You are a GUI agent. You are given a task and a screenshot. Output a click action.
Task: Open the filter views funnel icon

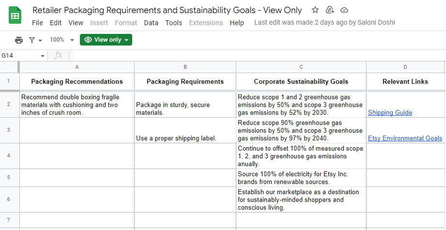(x=32, y=40)
